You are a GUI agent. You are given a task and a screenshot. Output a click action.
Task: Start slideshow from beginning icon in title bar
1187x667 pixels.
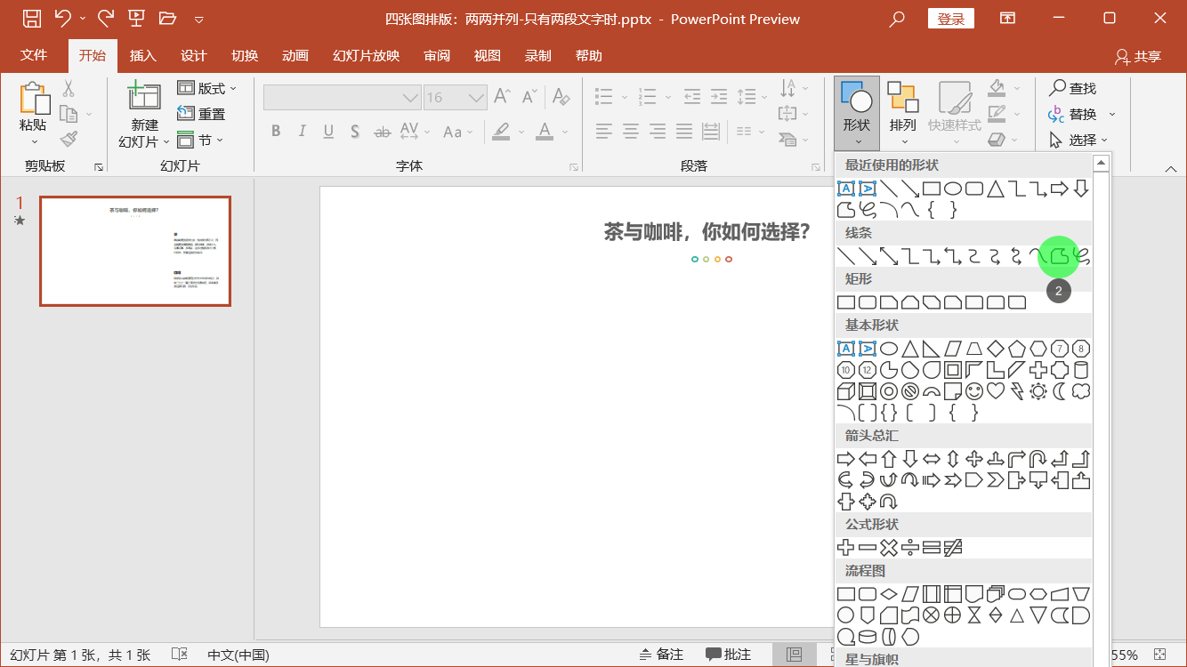(136, 19)
